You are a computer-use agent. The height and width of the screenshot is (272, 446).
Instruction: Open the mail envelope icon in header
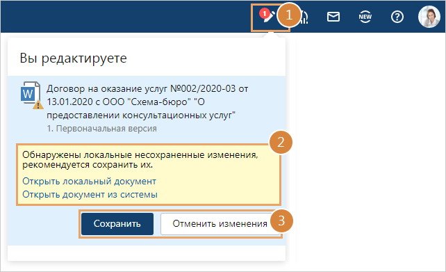[x=333, y=17]
